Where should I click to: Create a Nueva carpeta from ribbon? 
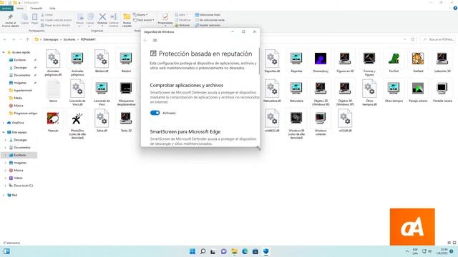(x=127, y=20)
